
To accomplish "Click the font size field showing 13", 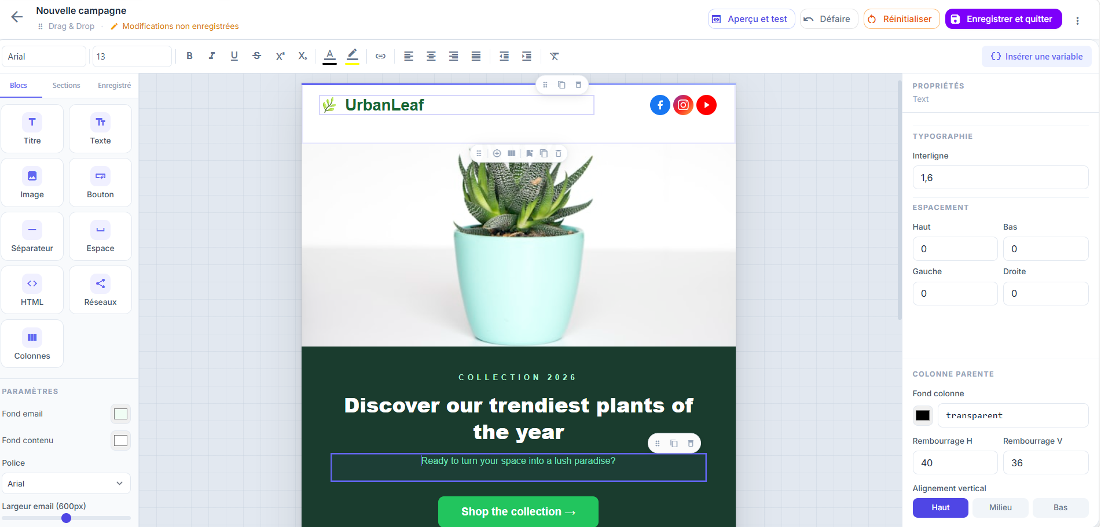I will click(x=132, y=57).
